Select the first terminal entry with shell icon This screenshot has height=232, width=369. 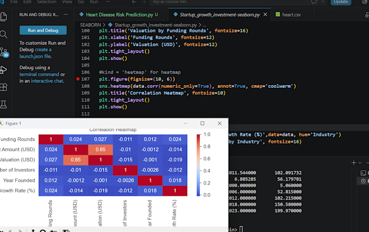click(364, 173)
